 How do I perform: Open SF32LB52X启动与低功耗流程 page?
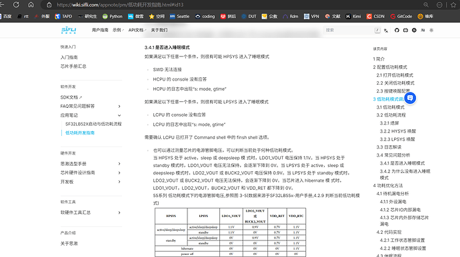(93, 124)
